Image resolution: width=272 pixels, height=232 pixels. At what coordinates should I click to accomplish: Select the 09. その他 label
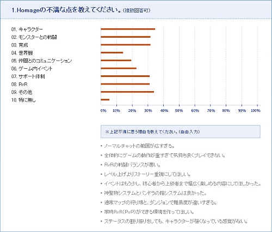tap(22, 92)
